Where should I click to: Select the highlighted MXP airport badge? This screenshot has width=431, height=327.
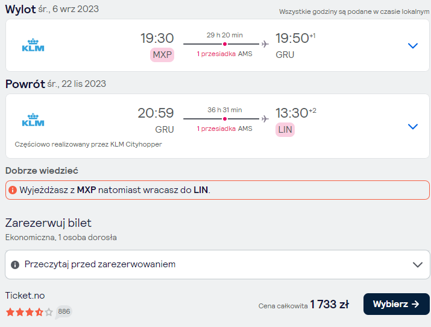[162, 55]
